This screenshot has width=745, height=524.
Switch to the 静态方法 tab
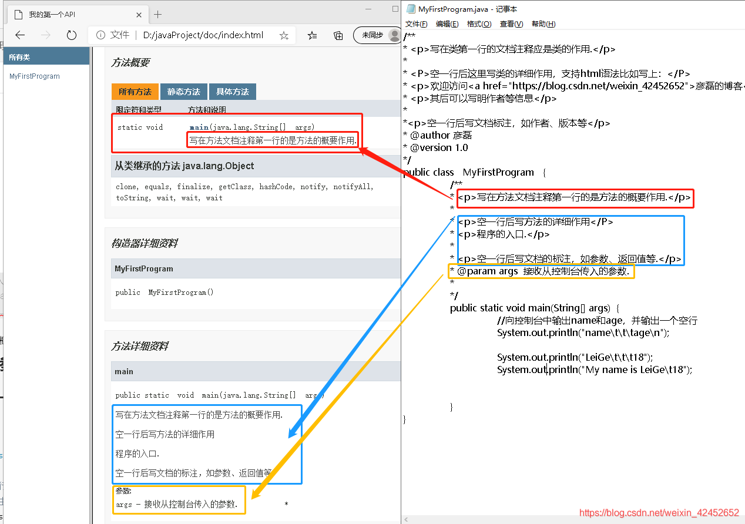click(184, 92)
